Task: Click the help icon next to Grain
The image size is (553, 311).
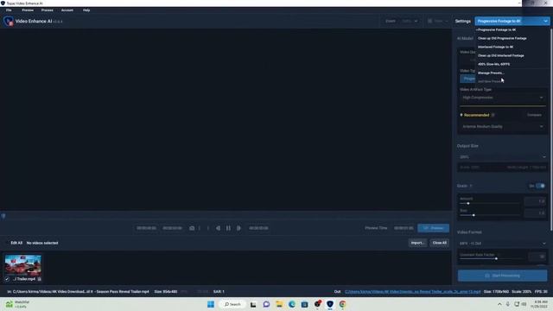Action: tap(471, 186)
